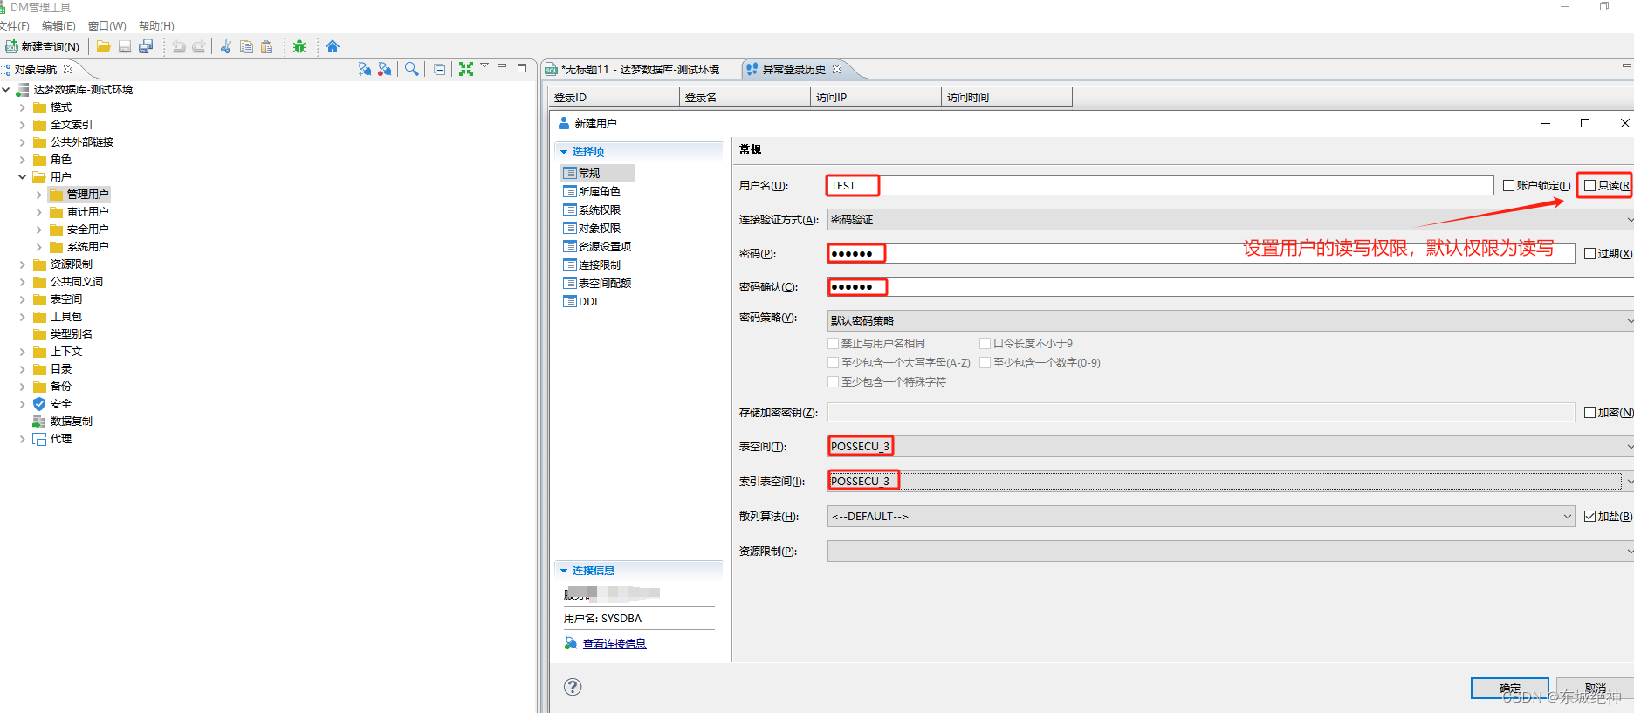Image resolution: width=1634 pixels, height=713 pixels.
Task: Open the 帮助 menu
Action: click(x=156, y=25)
